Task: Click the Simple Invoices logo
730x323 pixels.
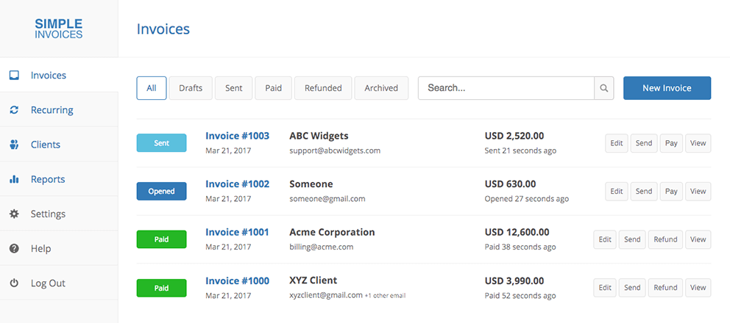Action: (59, 29)
